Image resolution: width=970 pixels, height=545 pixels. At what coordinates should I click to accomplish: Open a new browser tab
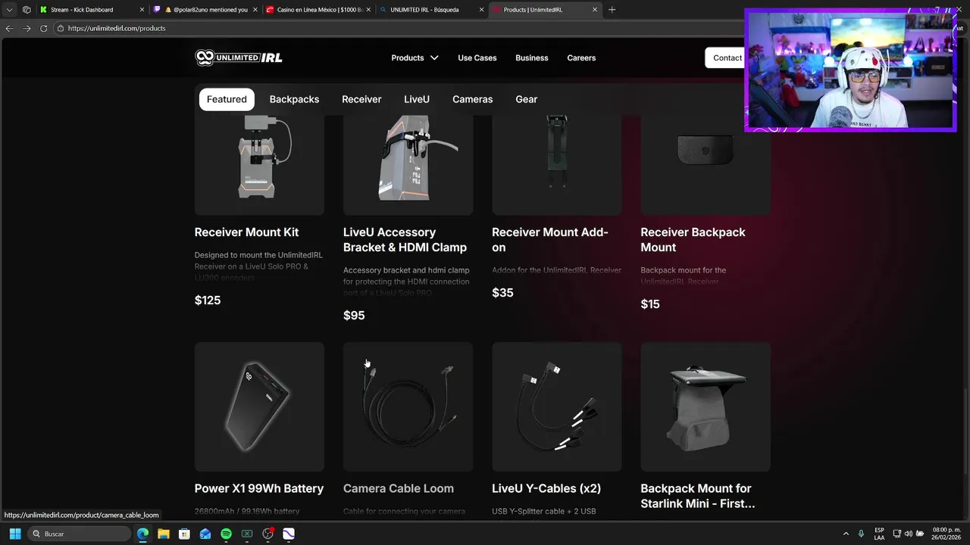tap(612, 10)
